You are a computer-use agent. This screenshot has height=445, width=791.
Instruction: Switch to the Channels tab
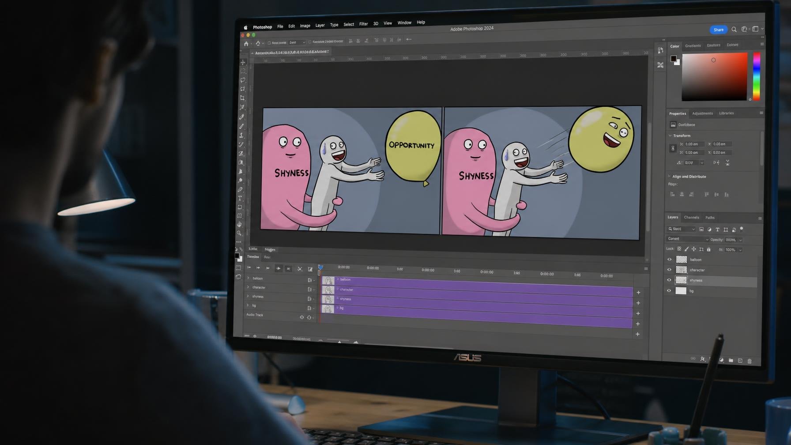[x=691, y=218]
